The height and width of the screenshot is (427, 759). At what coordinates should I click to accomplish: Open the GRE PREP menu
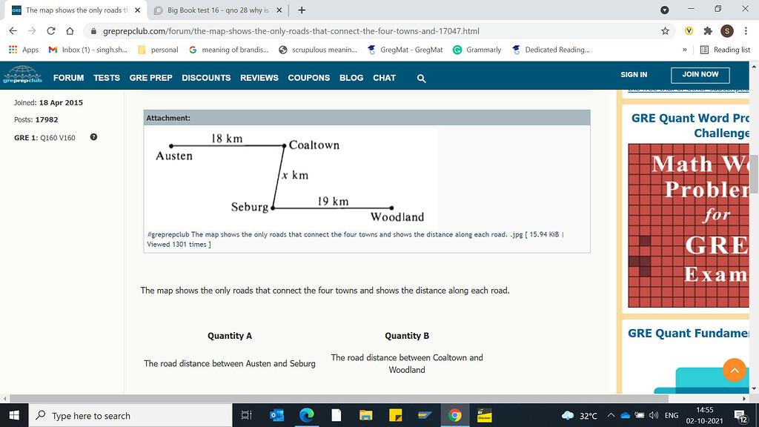click(150, 78)
